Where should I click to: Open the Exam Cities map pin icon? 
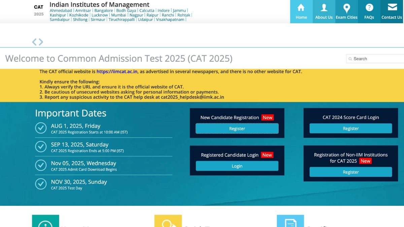tap(346, 8)
